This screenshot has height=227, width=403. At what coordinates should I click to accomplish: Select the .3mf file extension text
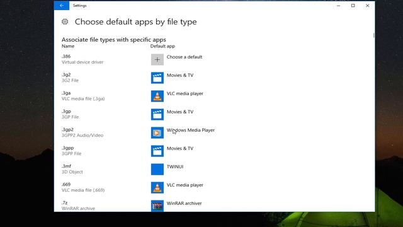[x=66, y=166]
